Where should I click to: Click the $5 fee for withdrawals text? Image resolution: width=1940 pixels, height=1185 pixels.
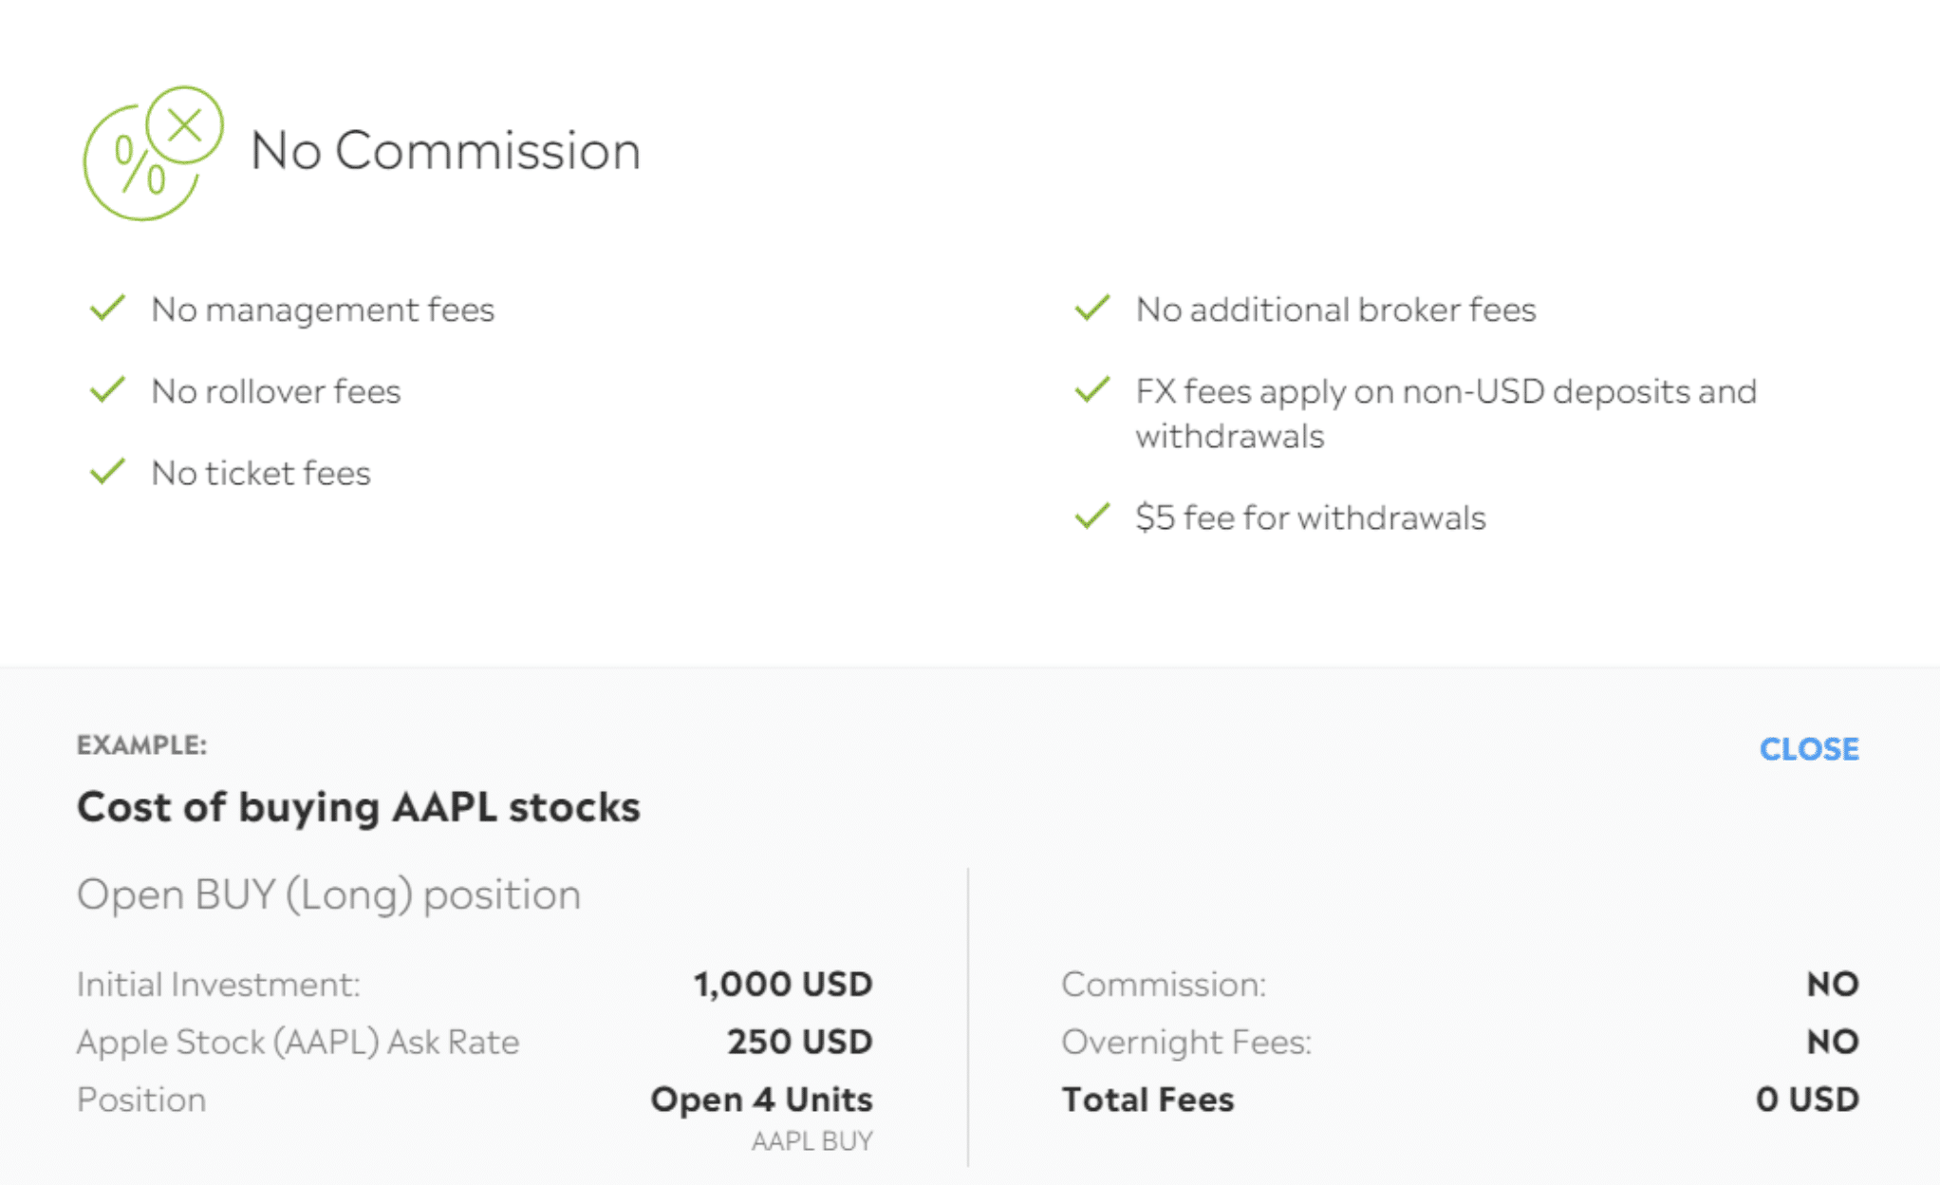coord(1311,517)
